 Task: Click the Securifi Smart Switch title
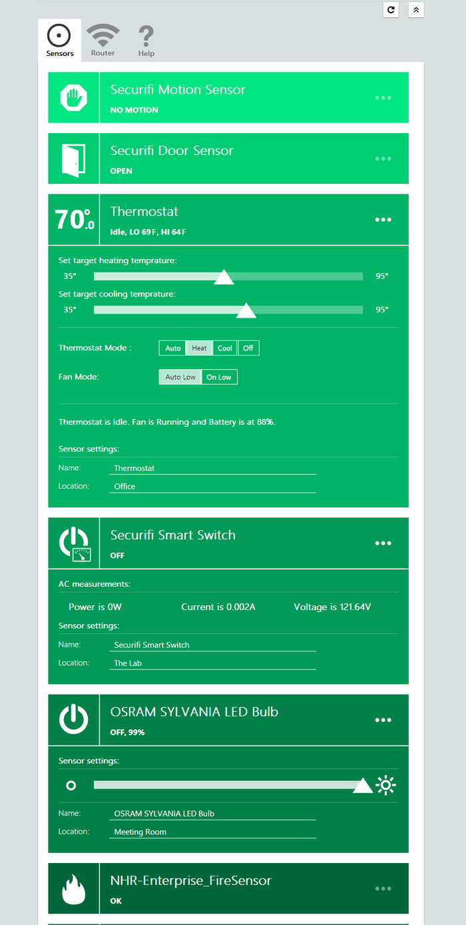[173, 535]
